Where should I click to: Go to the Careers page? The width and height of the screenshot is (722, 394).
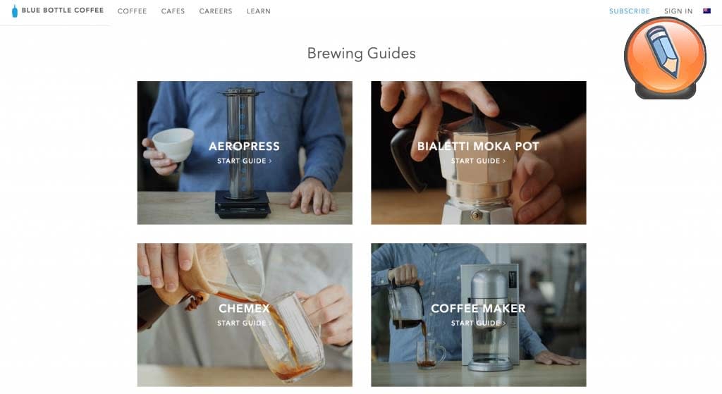[x=216, y=11]
